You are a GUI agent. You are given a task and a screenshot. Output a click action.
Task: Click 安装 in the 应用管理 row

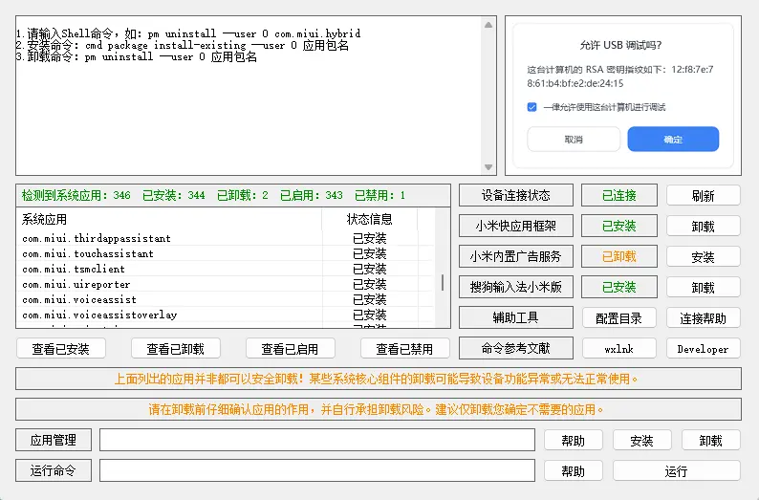(642, 440)
